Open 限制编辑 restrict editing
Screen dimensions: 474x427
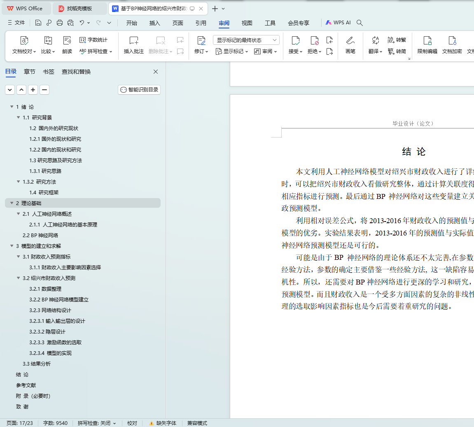click(x=427, y=45)
